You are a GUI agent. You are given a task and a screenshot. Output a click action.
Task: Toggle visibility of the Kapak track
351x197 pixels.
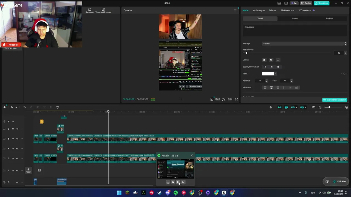13,170
